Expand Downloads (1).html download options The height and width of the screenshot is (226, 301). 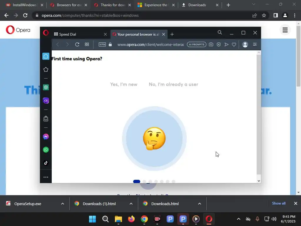pyautogui.click(x=131, y=204)
